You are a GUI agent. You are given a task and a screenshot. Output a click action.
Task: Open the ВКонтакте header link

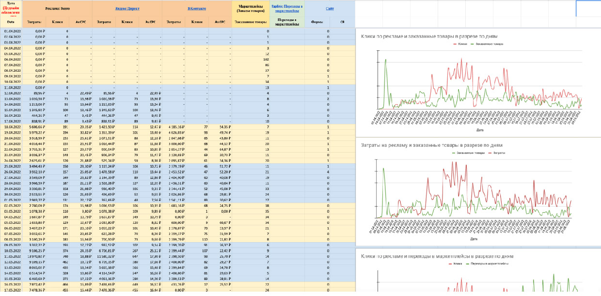[x=197, y=8]
